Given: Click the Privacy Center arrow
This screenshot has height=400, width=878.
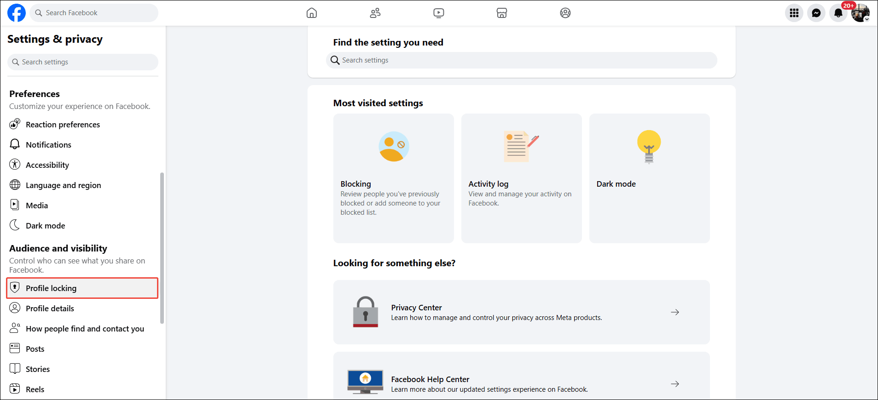Looking at the screenshot, I should click(x=675, y=312).
